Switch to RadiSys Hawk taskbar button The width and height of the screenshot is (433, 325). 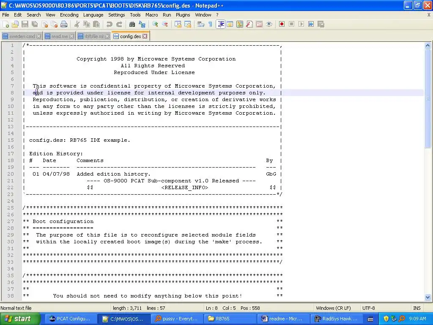click(x=337, y=319)
